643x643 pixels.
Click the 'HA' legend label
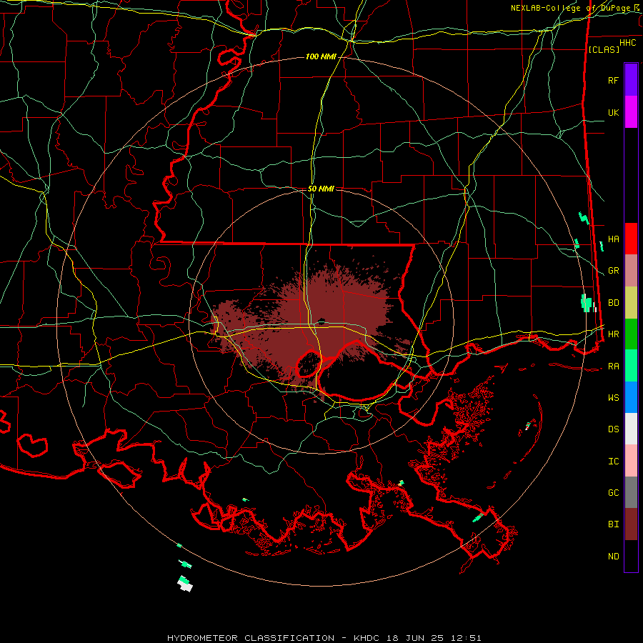[613, 239]
